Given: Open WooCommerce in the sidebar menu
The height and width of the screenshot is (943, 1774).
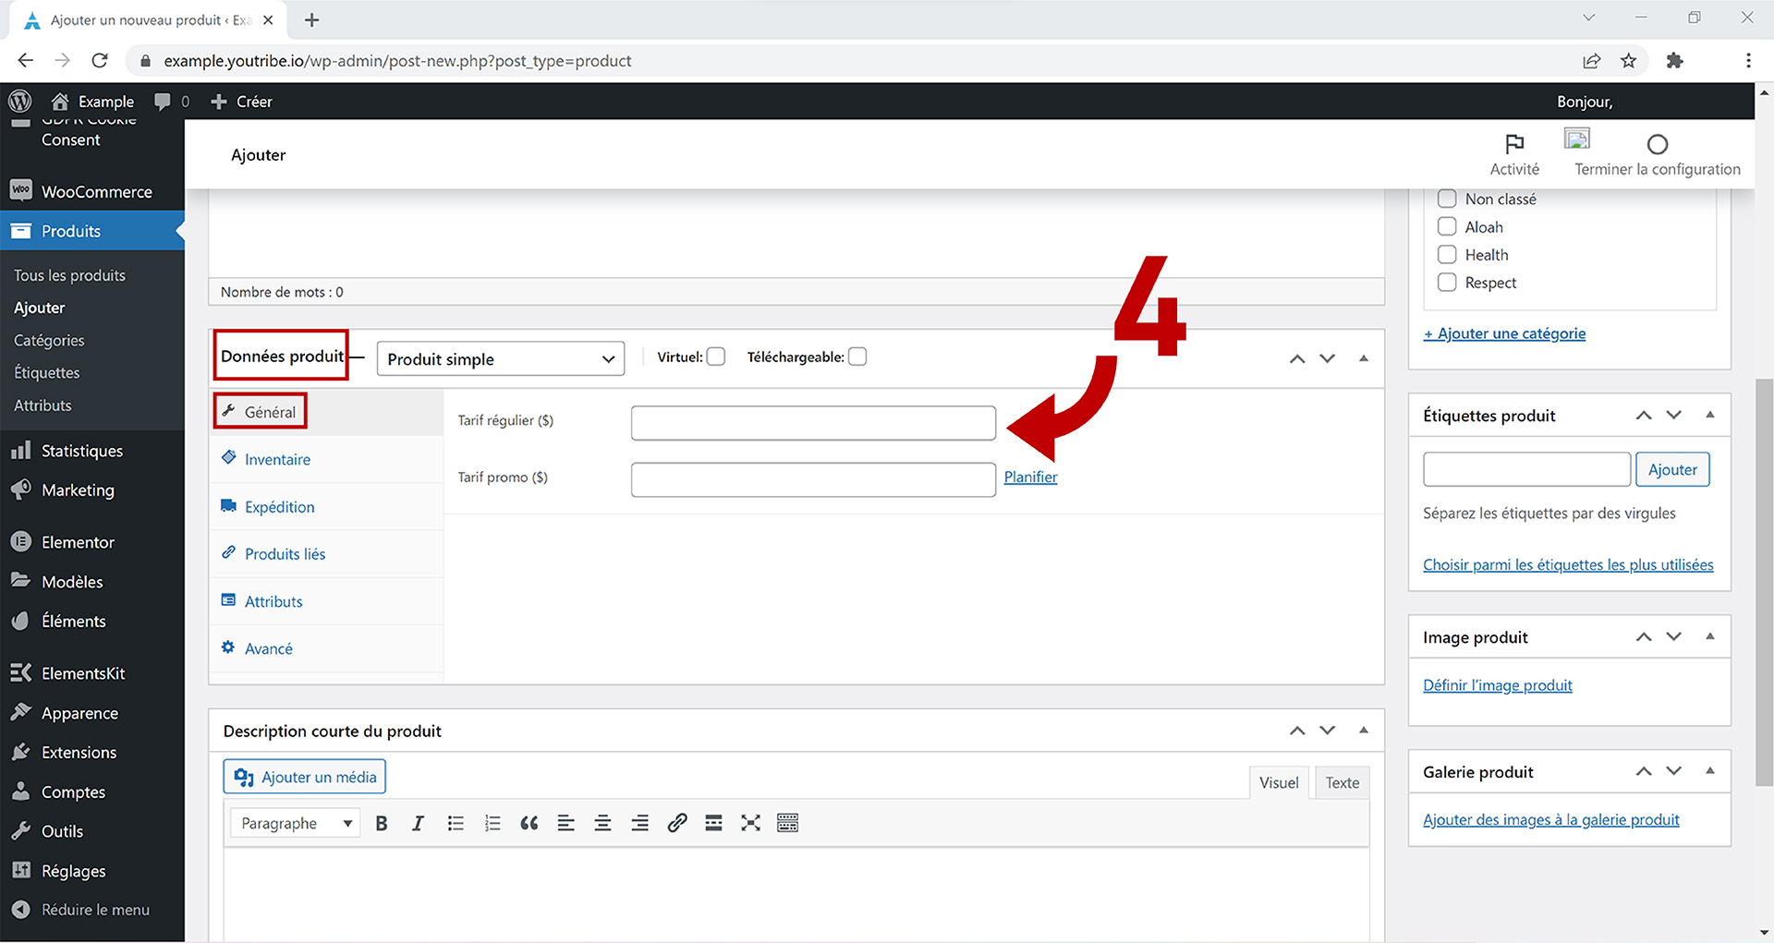Looking at the screenshot, I should [96, 192].
